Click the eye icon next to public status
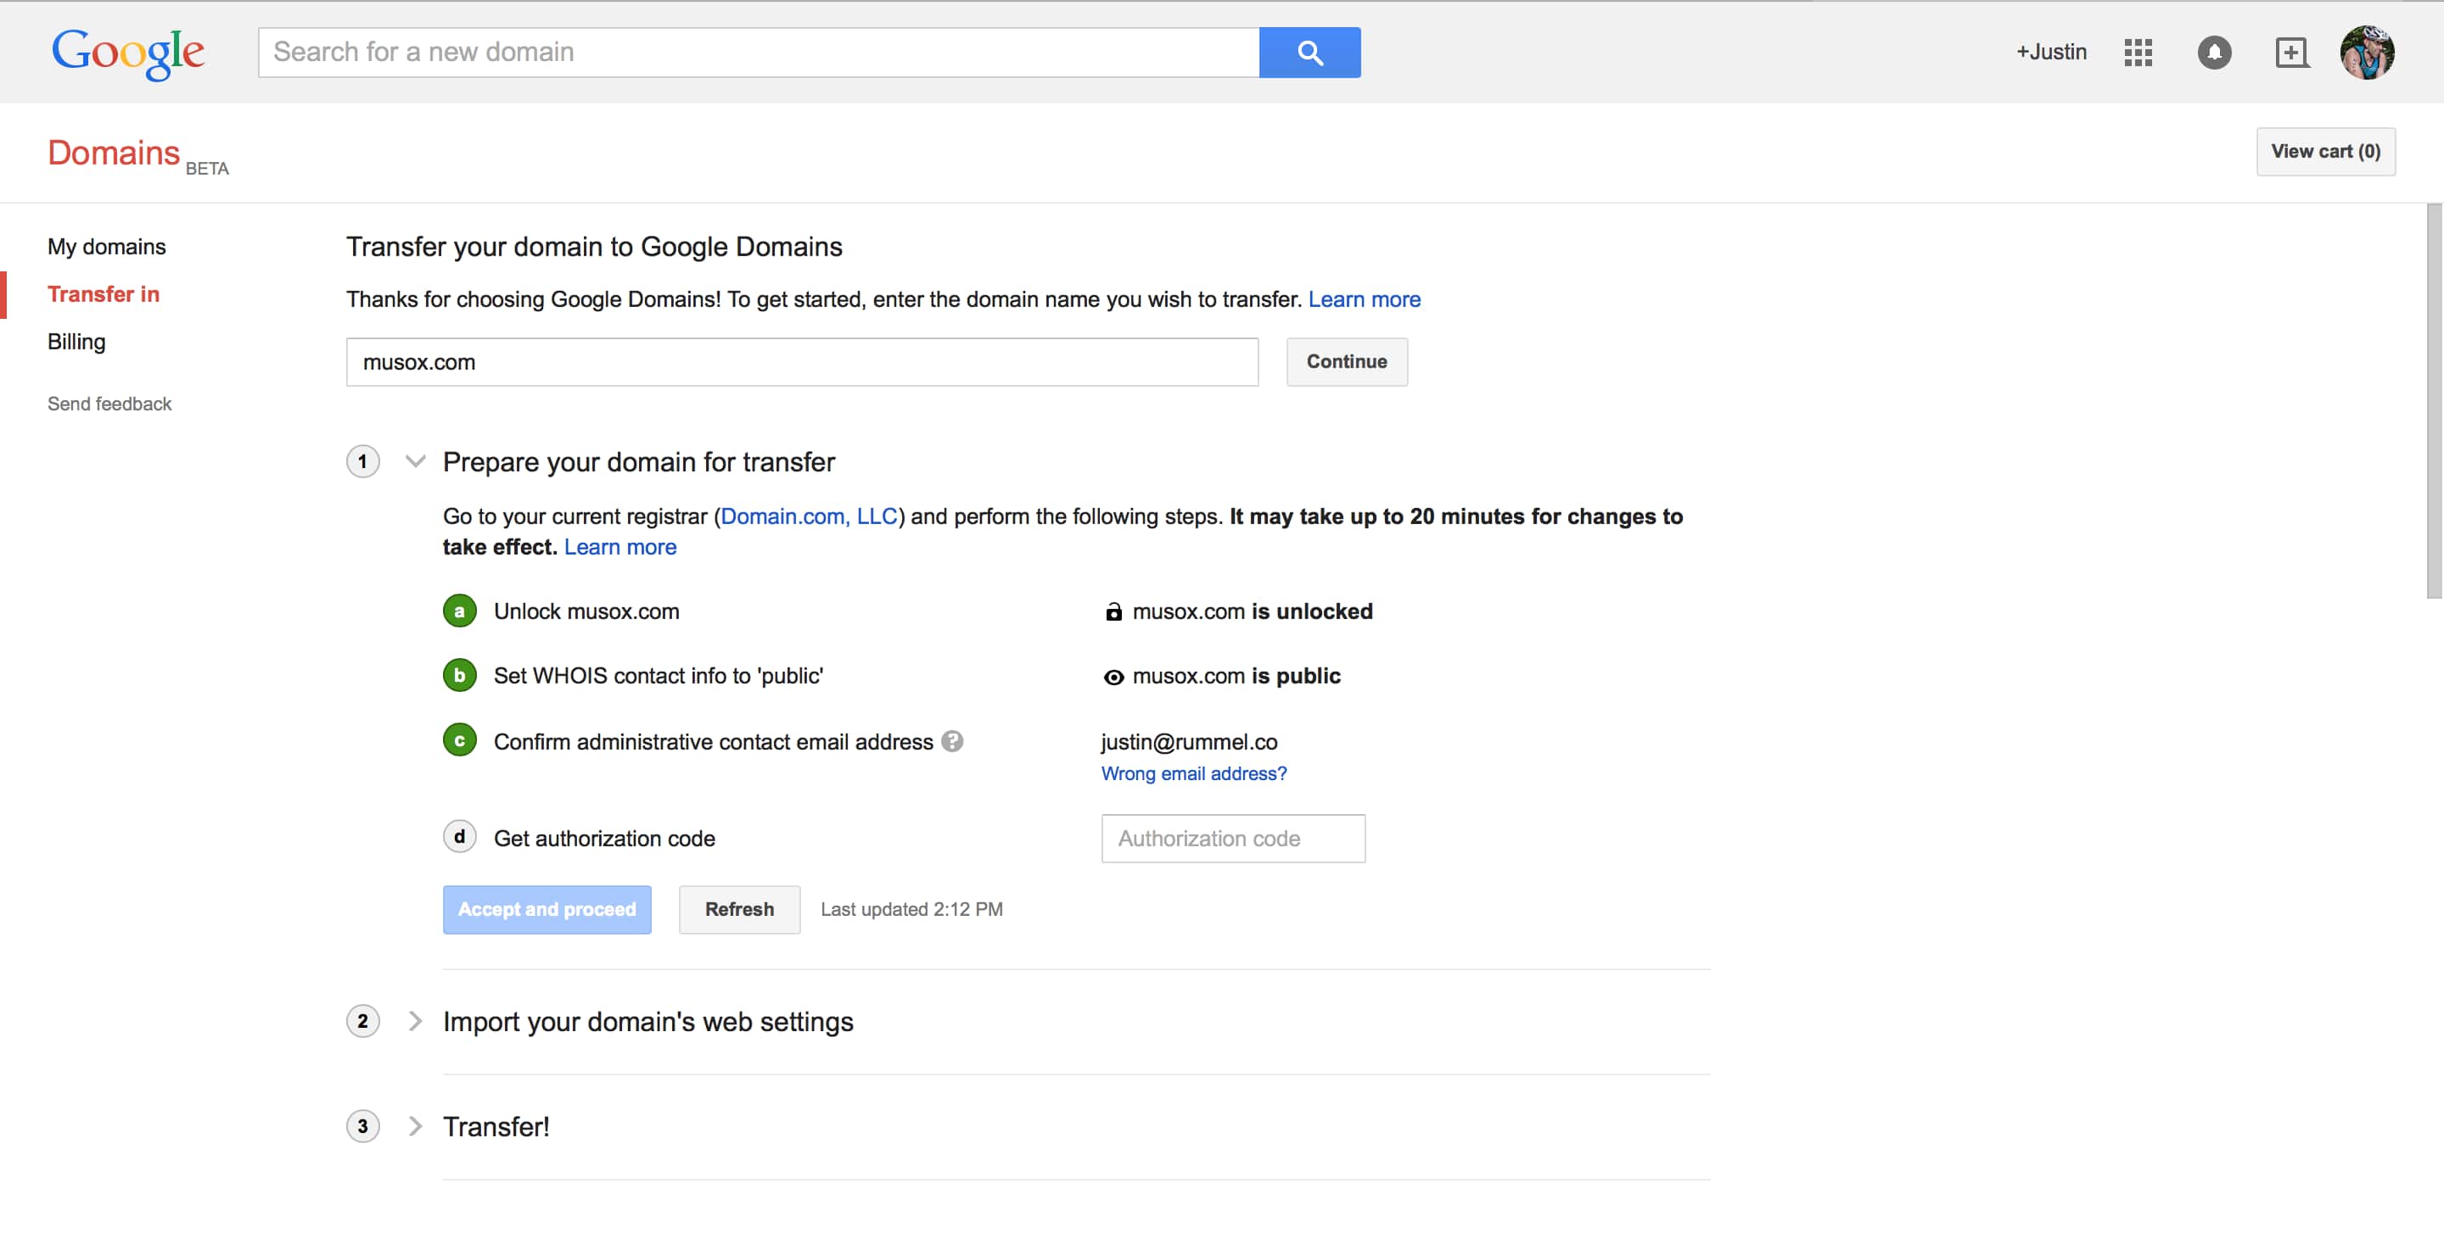This screenshot has width=2444, height=1233. (1113, 677)
